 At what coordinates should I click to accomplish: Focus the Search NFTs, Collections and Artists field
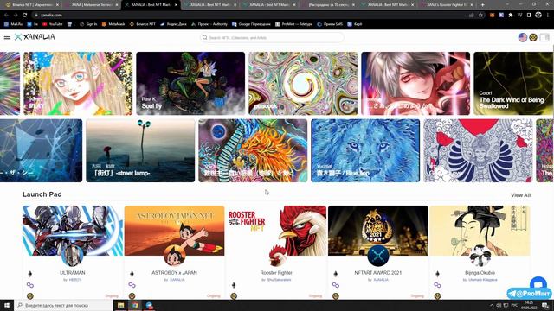point(272,37)
